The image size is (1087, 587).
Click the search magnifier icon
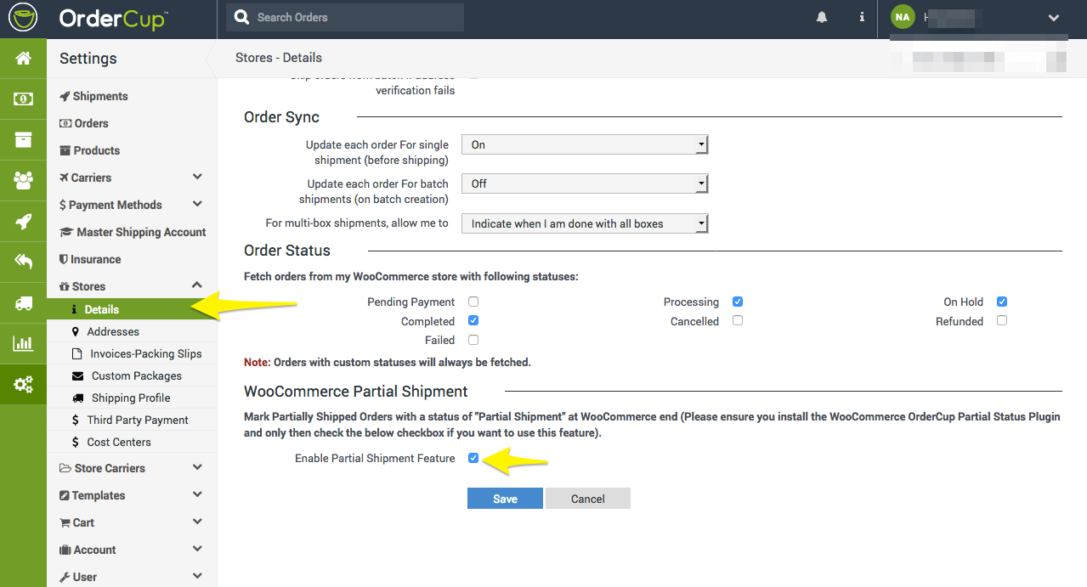(242, 17)
